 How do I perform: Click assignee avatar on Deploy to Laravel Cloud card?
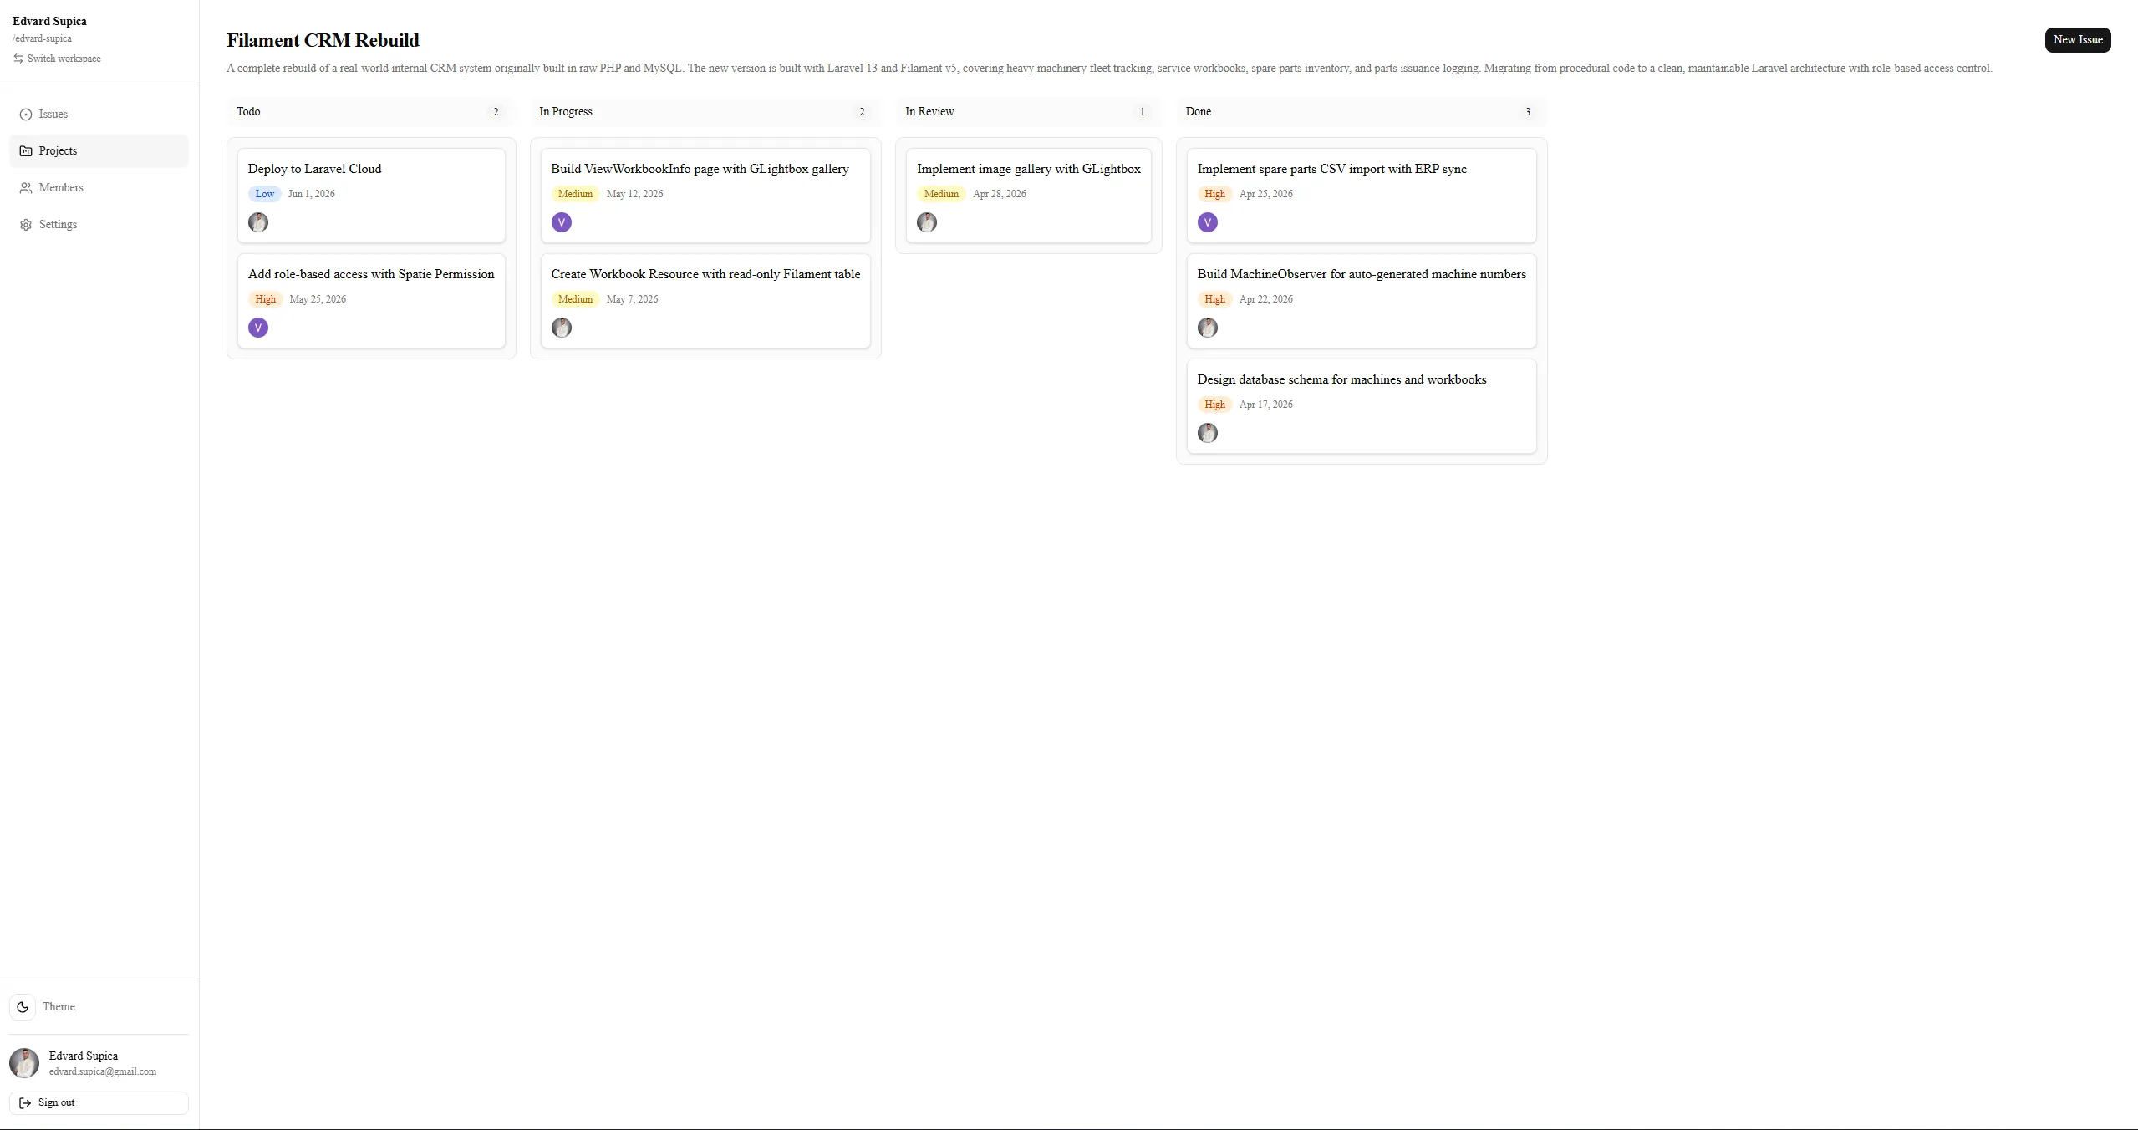(258, 222)
